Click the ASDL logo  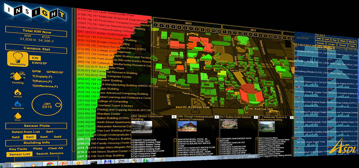coord(342,147)
